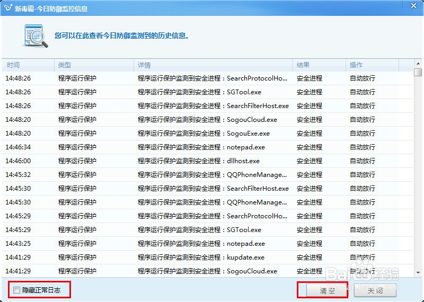
Task: Click the vertical scrollbar thumb
Action: click(418, 72)
